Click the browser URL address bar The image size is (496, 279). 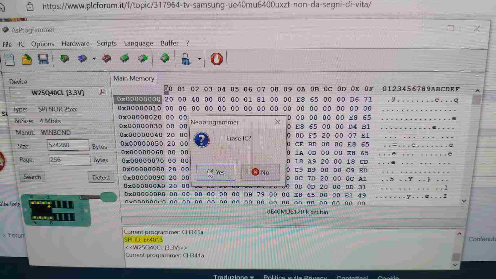tap(206, 5)
